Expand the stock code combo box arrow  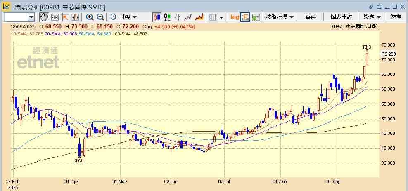pyautogui.click(x=31, y=17)
